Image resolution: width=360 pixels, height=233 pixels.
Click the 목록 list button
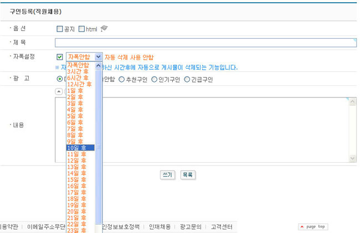click(188, 175)
